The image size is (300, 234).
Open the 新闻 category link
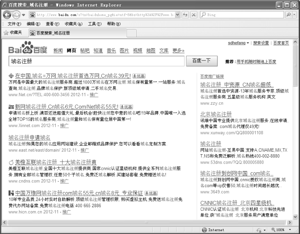[58, 51]
